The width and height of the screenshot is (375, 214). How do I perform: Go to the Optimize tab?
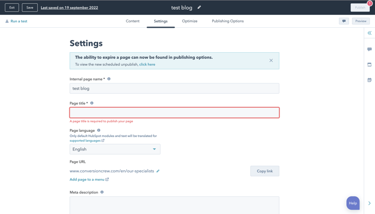(x=190, y=21)
